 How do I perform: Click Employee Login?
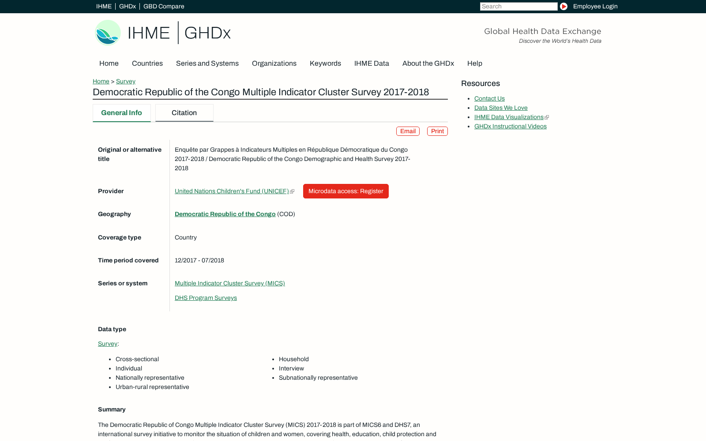pyautogui.click(x=595, y=6)
